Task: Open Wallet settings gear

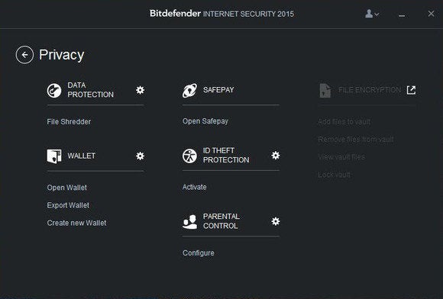Action: tap(140, 156)
